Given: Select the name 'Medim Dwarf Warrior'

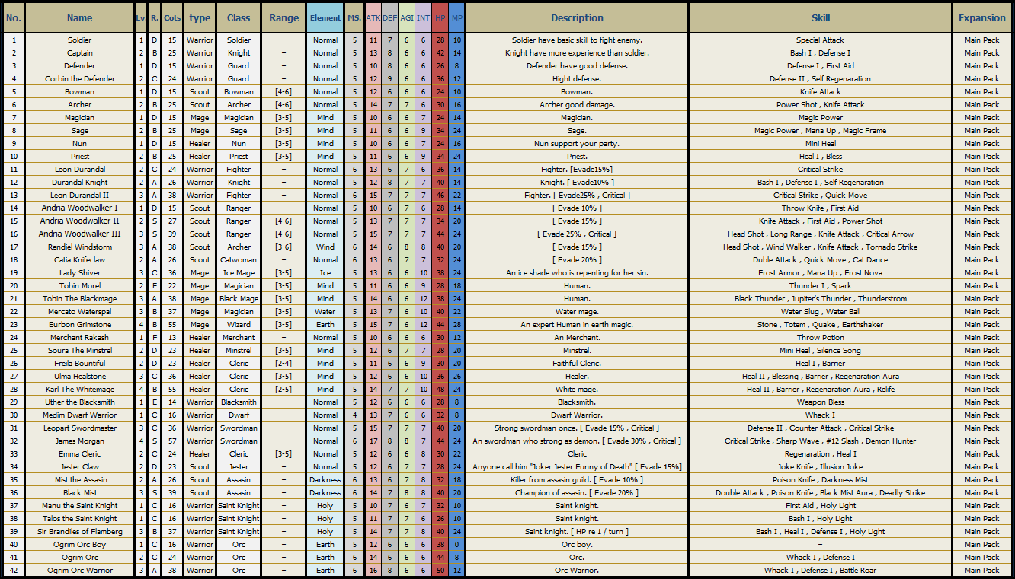Looking at the screenshot, I should pos(79,415).
